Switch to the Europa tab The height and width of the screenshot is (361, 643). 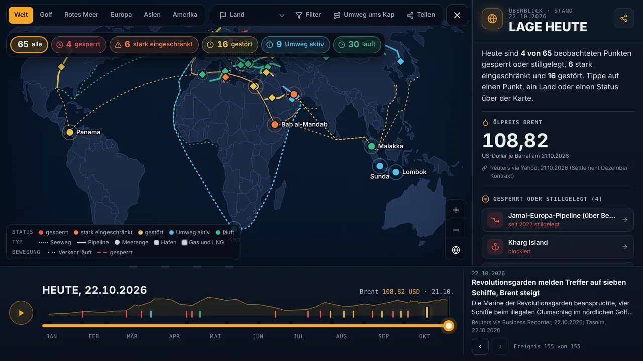click(x=121, y=15)
